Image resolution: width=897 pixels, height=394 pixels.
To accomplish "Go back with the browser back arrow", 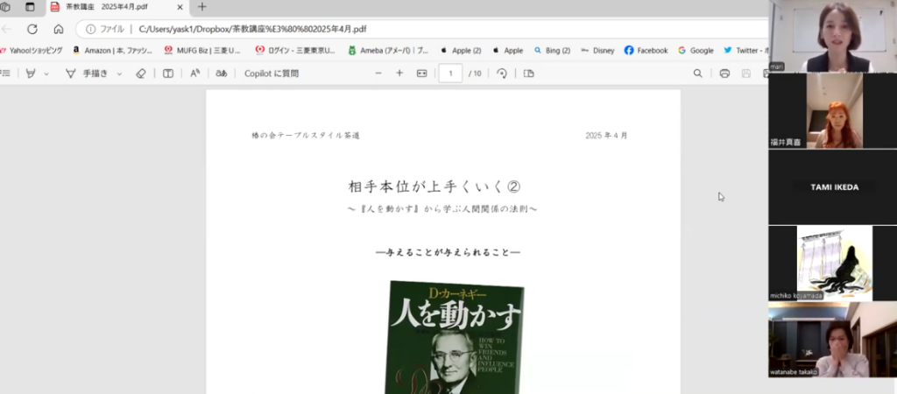I will 6,29.
